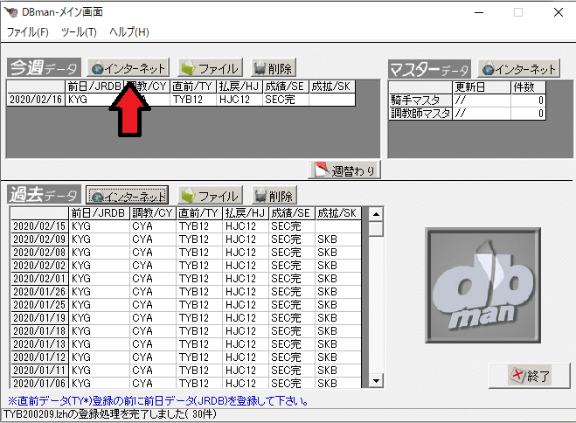The height and width of the screenshot is (423, 576).
Task: Select 2020/01/18 date in past data
Action: [x=39, y=331]
